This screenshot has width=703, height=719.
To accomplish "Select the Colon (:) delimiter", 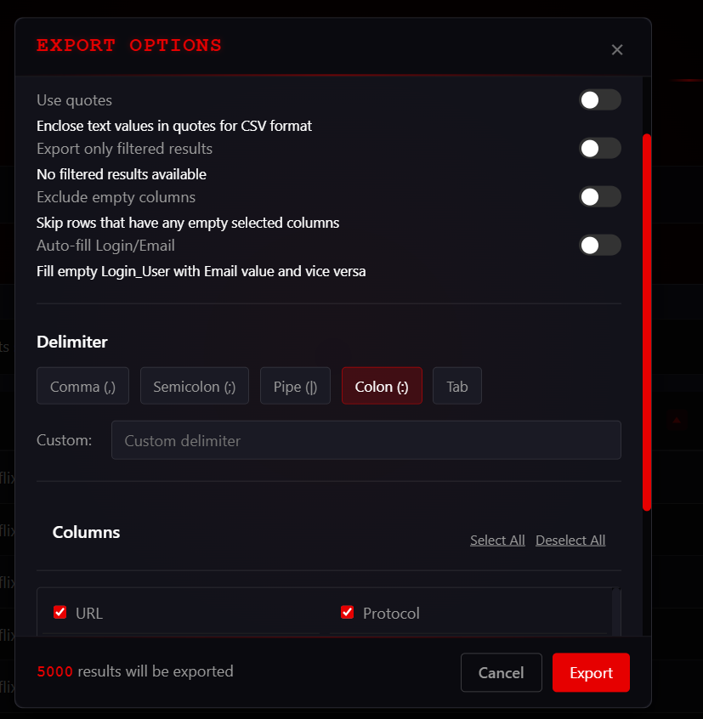I will (x=382, y=386).
